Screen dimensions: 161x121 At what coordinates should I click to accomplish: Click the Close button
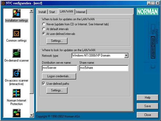[x=147, y=115]
